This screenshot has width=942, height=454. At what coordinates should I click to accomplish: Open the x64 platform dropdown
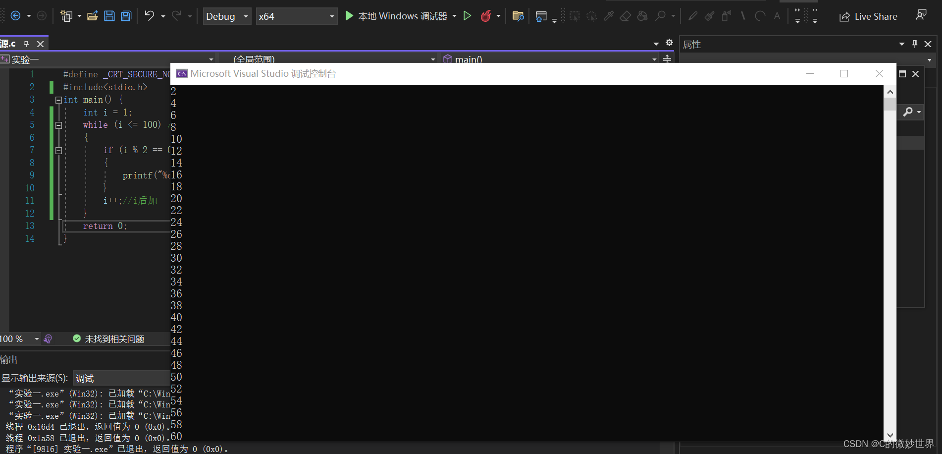(296, 16)
